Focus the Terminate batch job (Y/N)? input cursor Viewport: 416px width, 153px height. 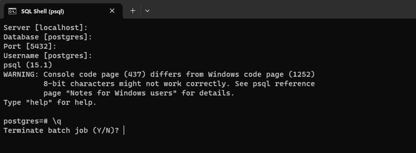[x=124, y=130]
